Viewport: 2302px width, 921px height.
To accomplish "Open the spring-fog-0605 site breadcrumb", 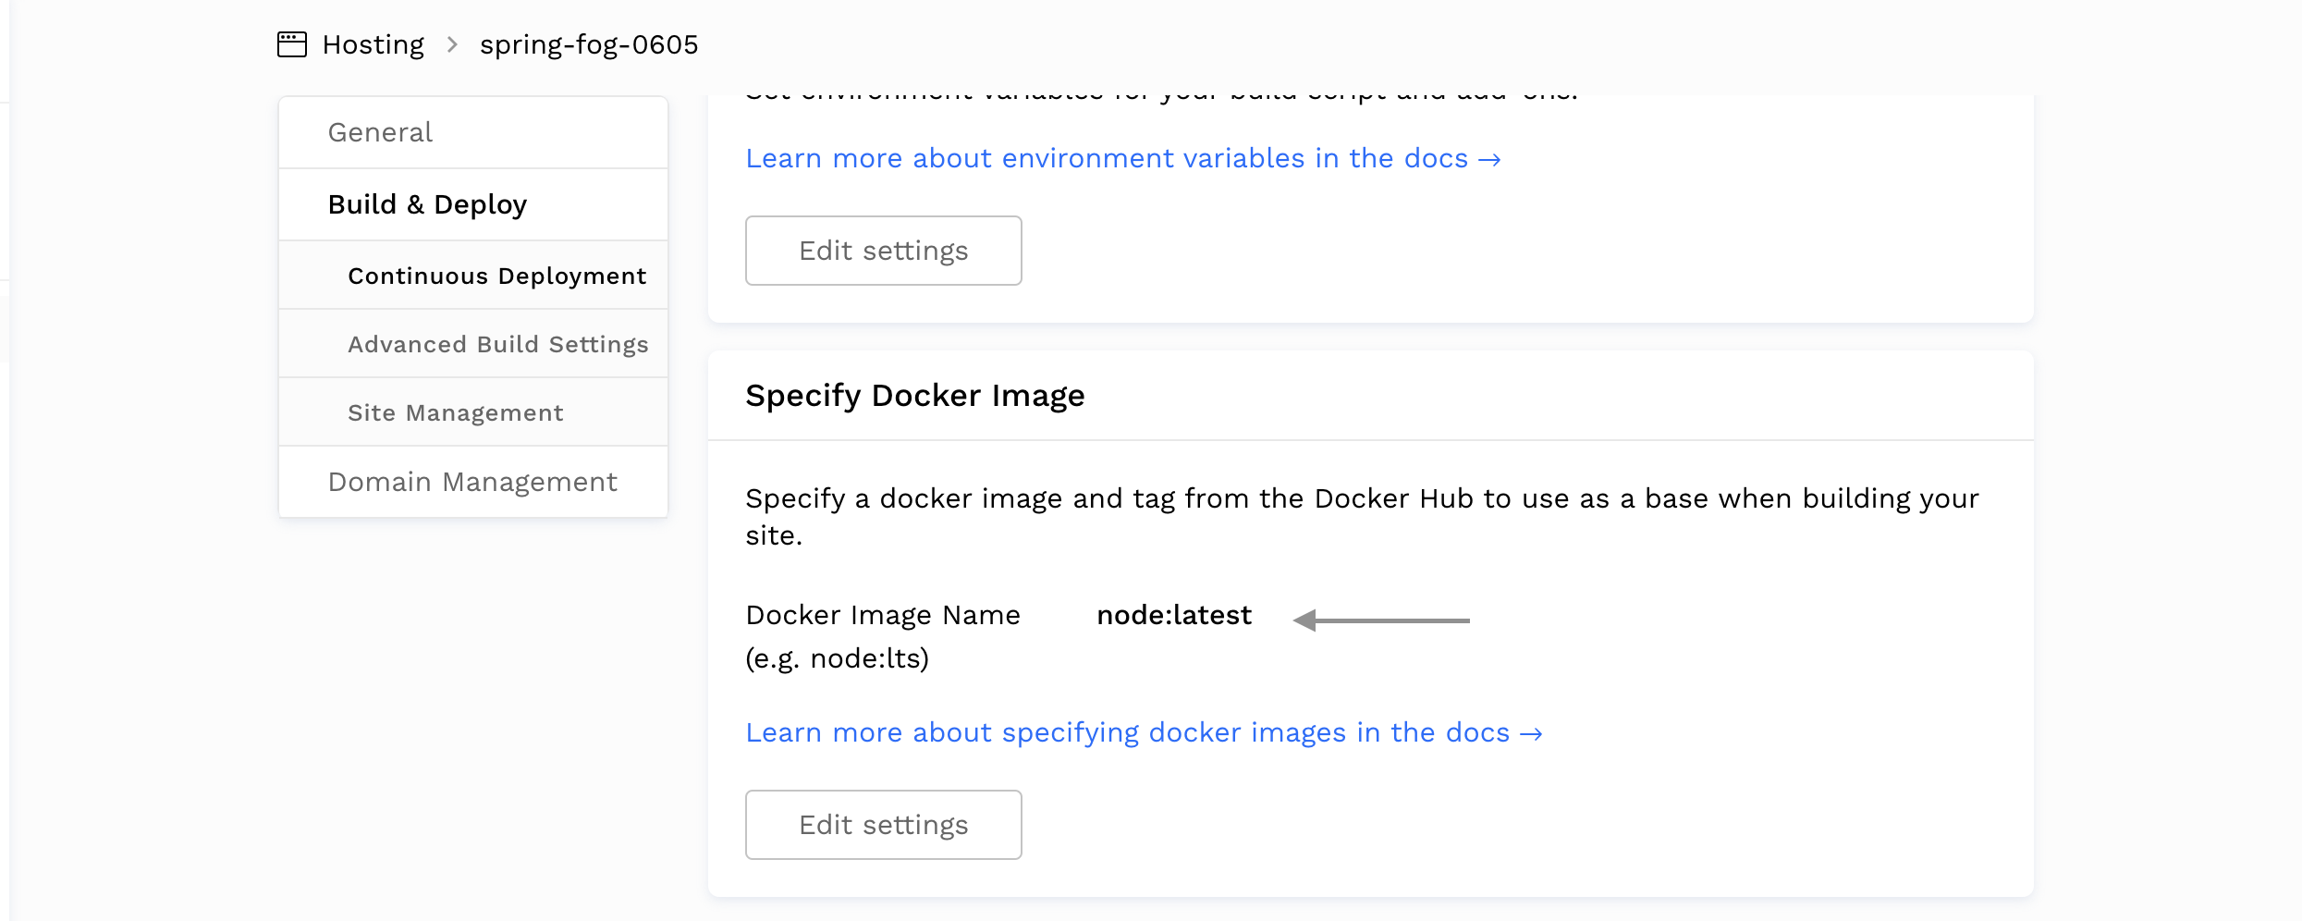I will 588,44.
